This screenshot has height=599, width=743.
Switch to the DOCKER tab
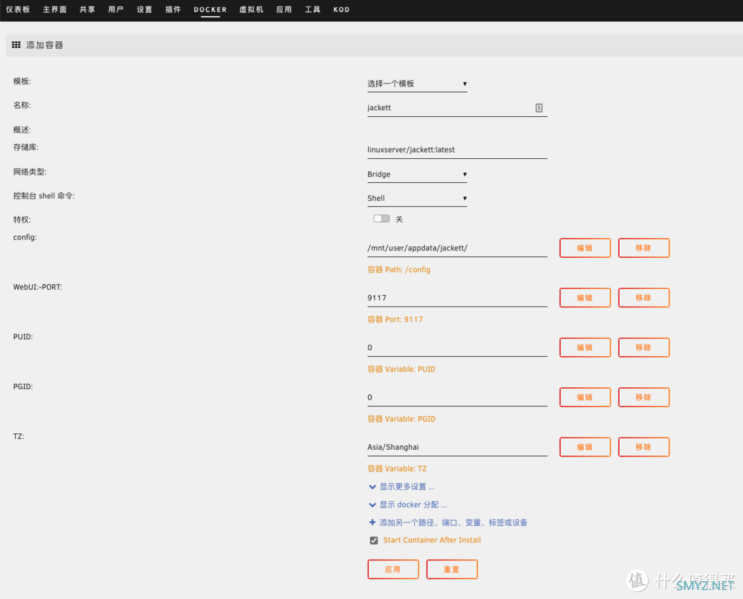pos(210,10)
